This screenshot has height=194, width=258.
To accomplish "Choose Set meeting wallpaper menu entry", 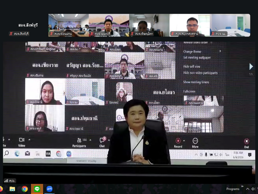I will (x=197, y=57).
